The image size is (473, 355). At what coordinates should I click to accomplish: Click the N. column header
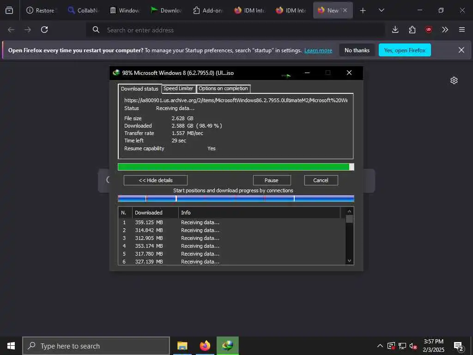125,213
